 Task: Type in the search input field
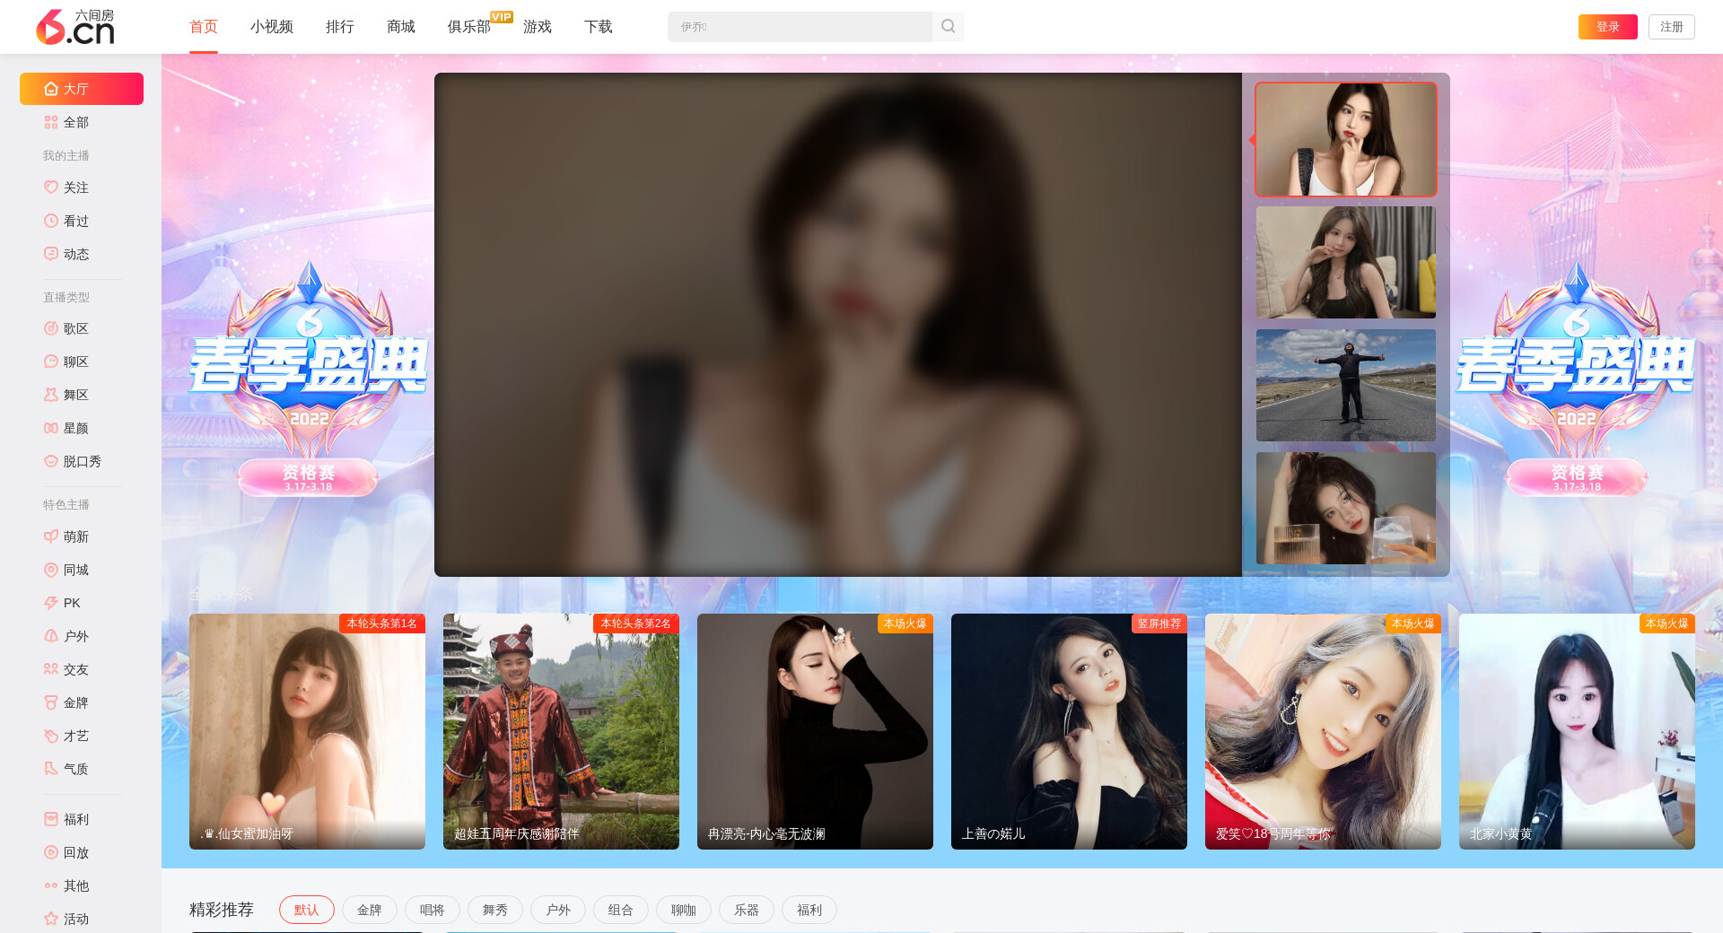click(x=799, y=27)
